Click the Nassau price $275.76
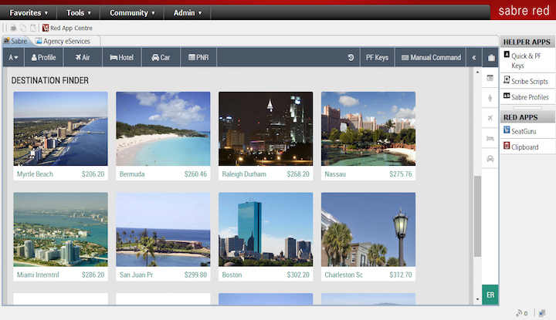 pos(400,174)
